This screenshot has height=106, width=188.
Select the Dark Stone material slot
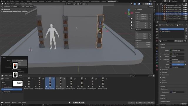click(x=172, y=29)
